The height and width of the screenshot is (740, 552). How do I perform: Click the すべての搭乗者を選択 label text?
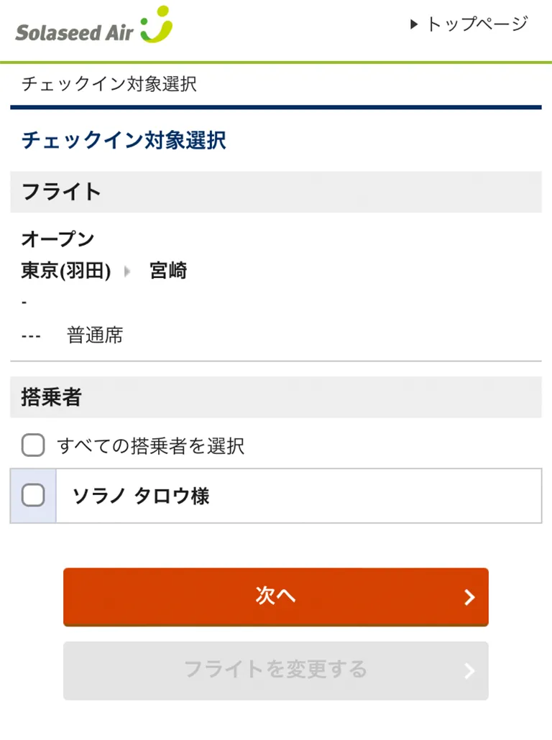pyautogui.click(x=151, y=446)
